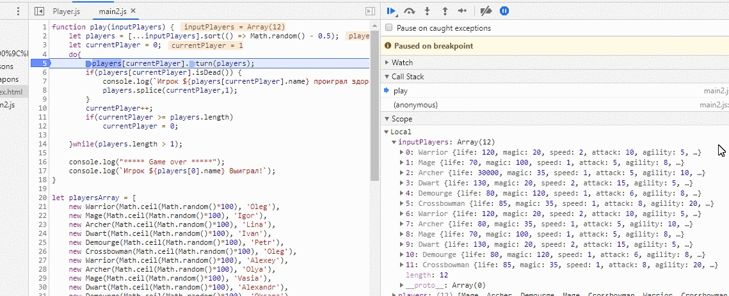Resume script execution
The height and width of the screenshot is (296, 729).
(x=390, y=11)
